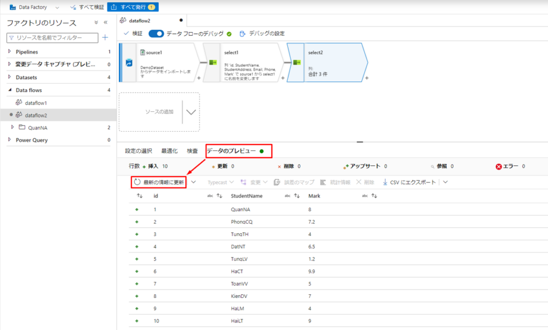The height and width of the screenshot is (330, 548).
Task: Collapse the Data flows tree section
Action: pyautogui.click(x=10, y=90)
